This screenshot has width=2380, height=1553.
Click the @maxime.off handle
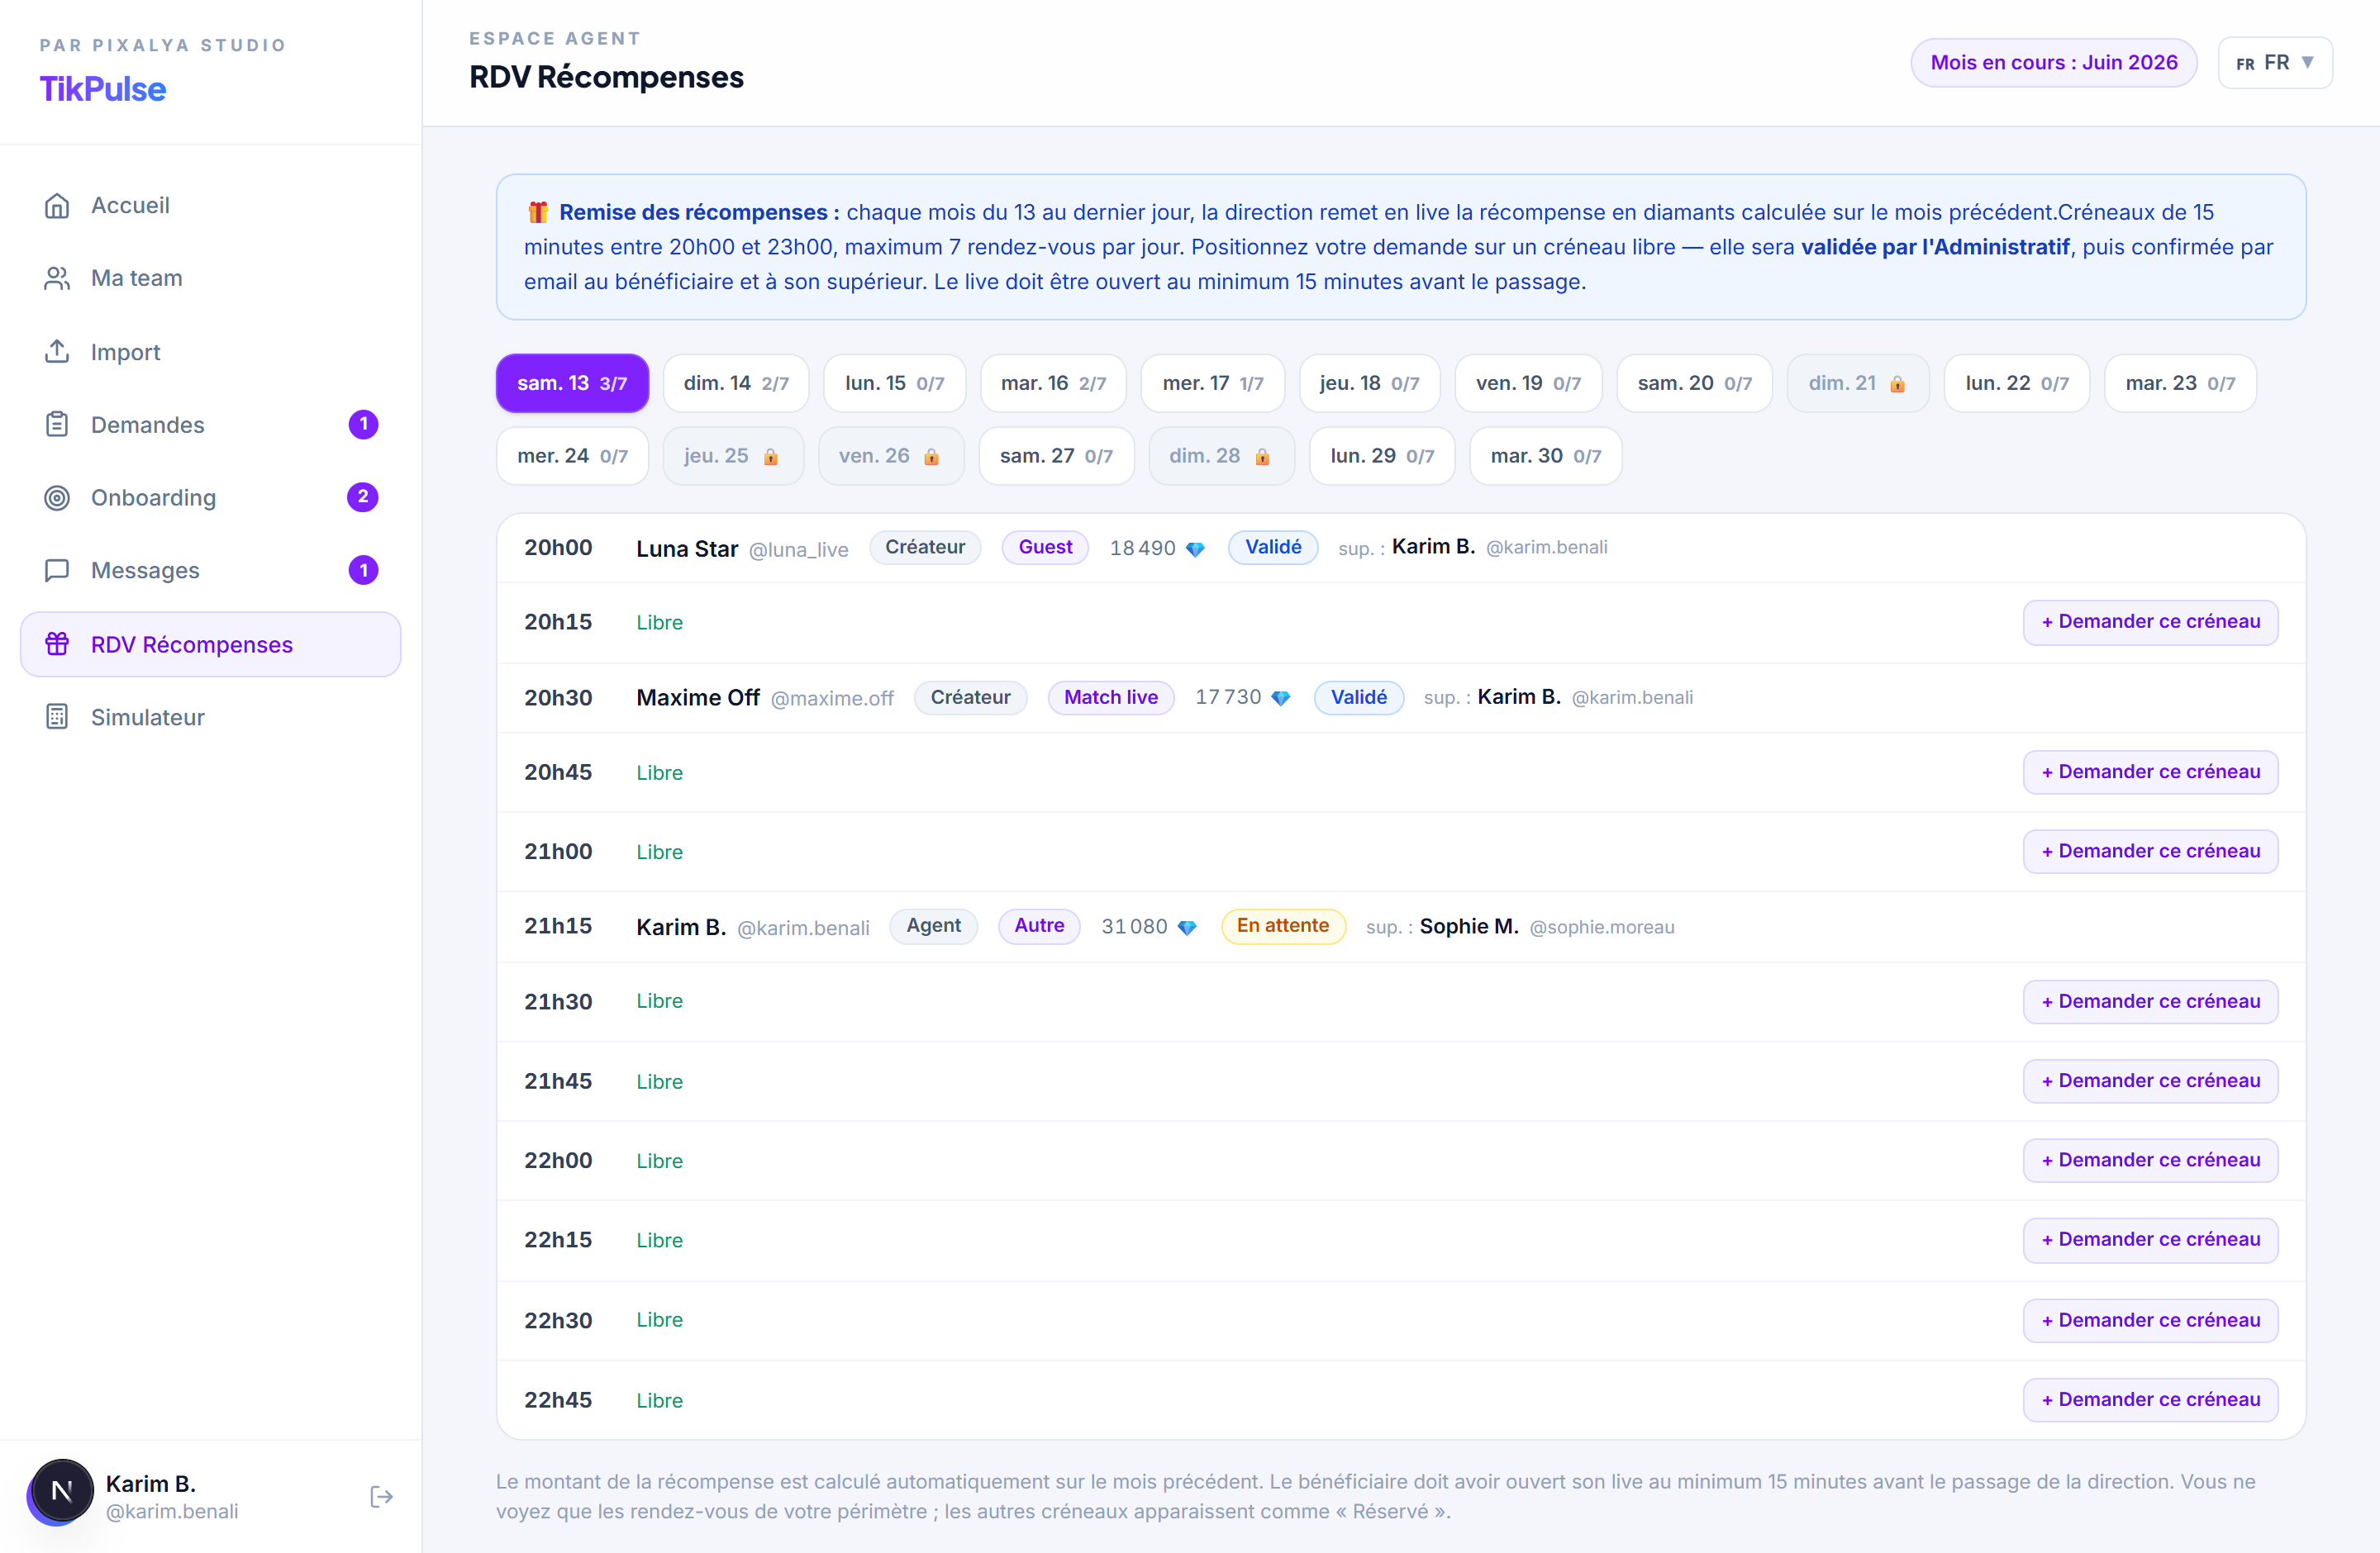pos(832,700)
